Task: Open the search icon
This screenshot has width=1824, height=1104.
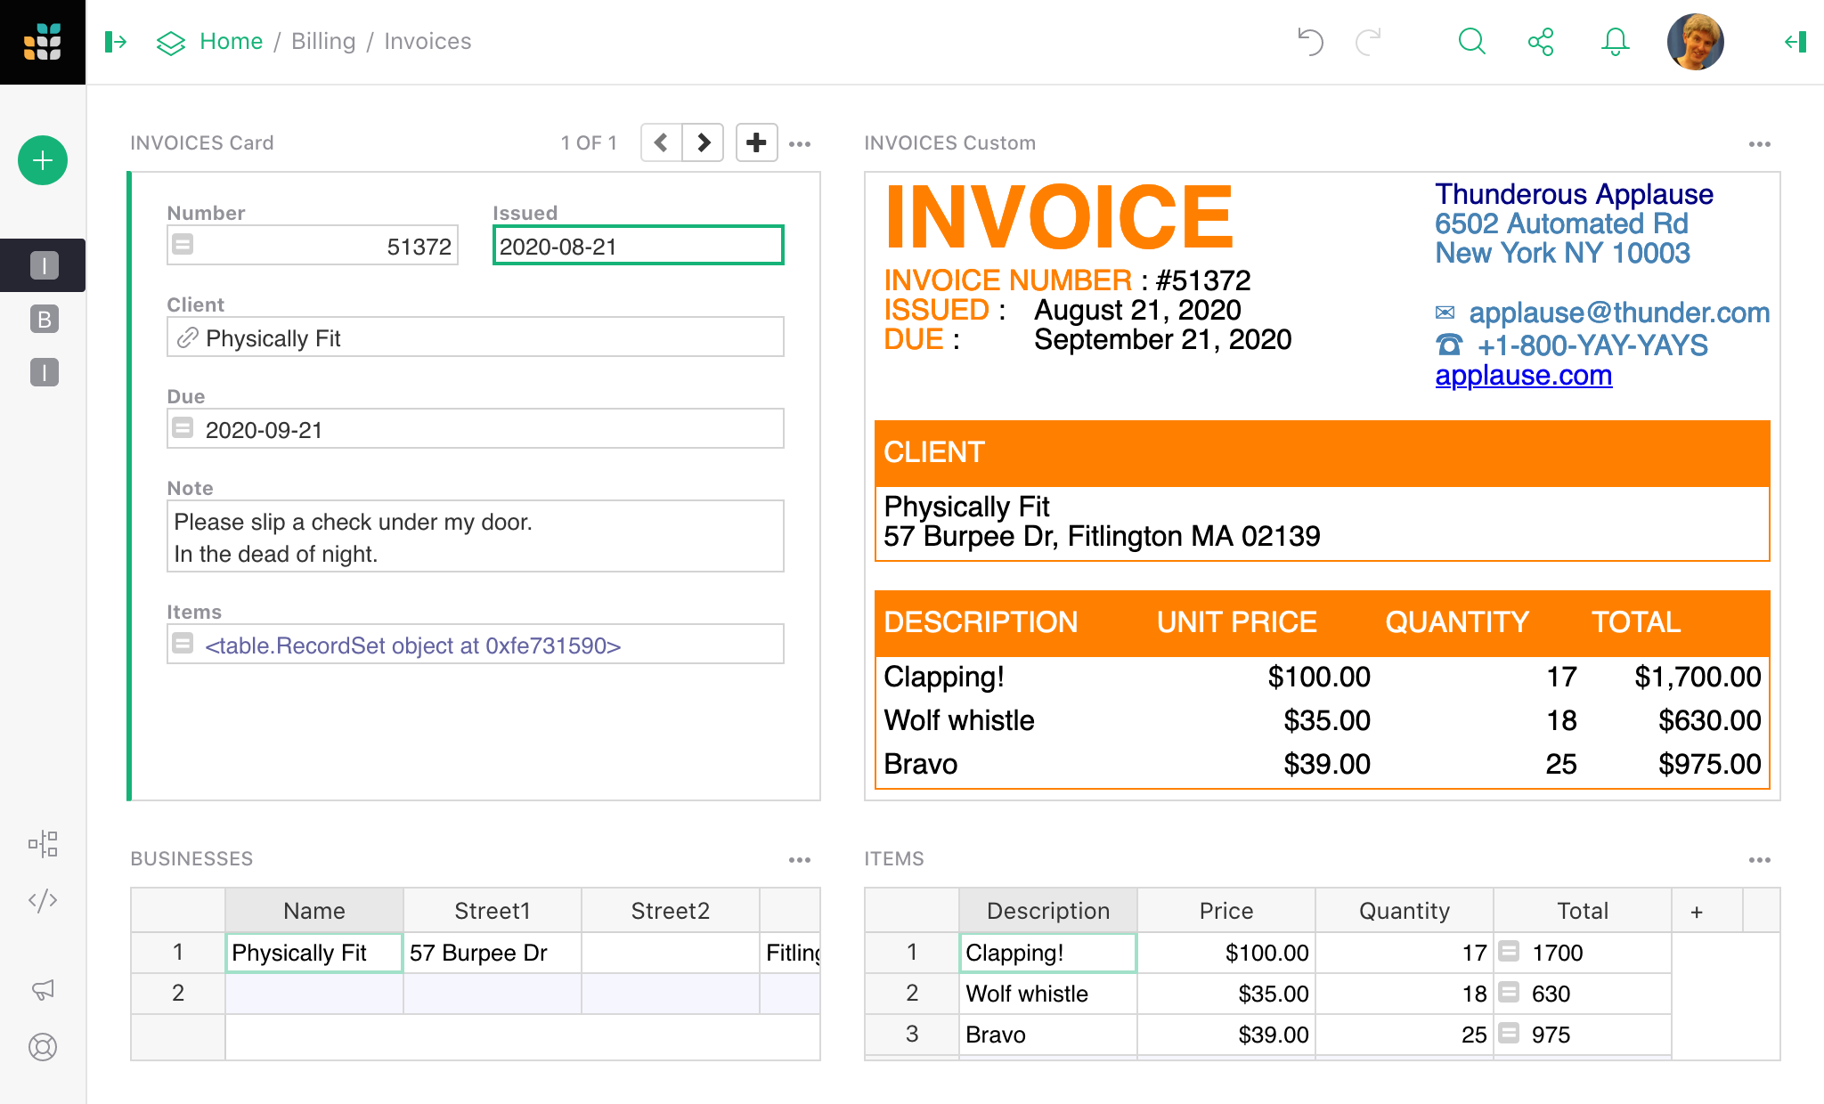Action: [x=1471, y=40]
